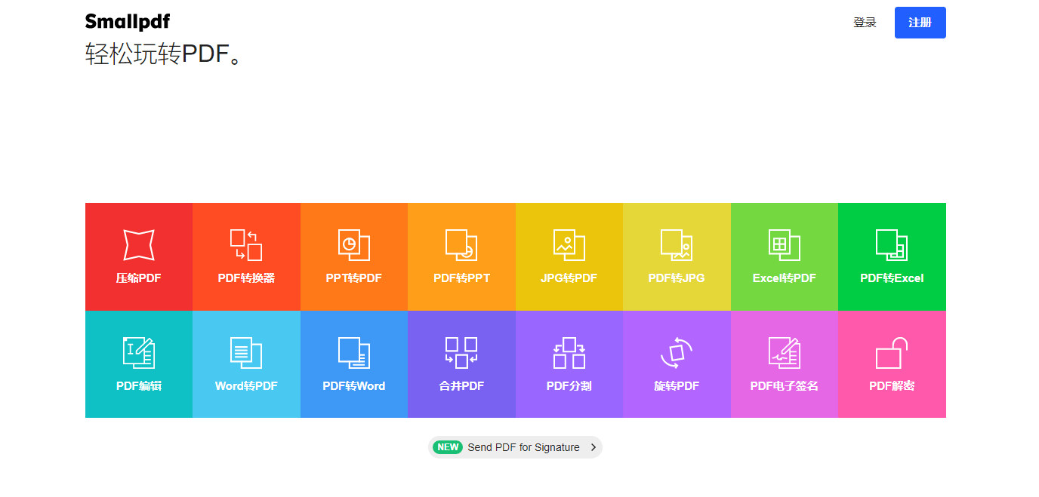Select the PDF转JPG text label
1039x497 pixels.
click(677, 278)
